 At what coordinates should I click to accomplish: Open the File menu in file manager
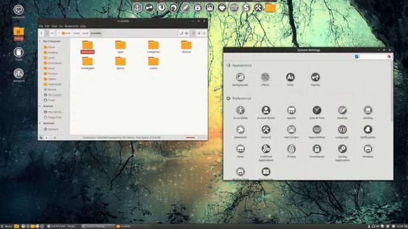[41, 26]
